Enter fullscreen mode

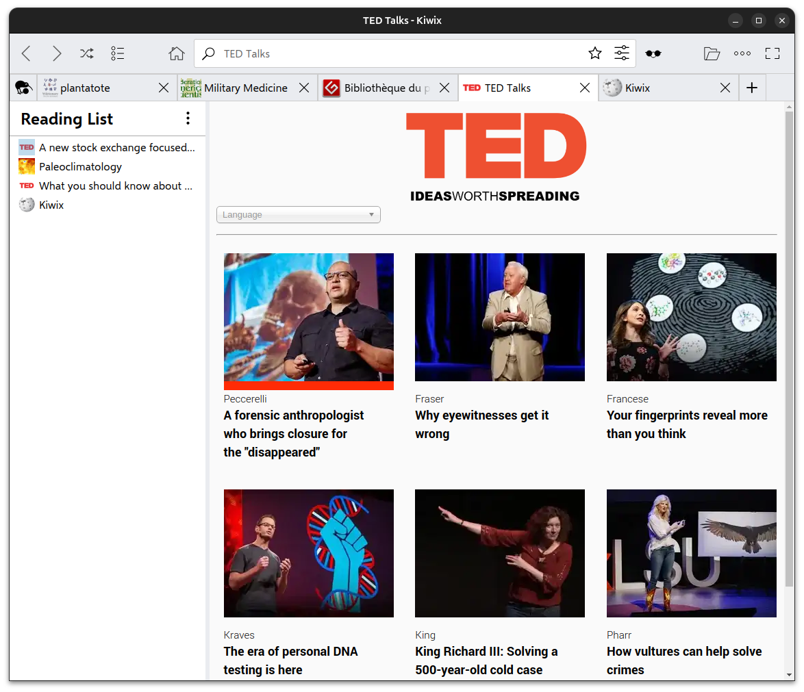[x=772, y=53]
